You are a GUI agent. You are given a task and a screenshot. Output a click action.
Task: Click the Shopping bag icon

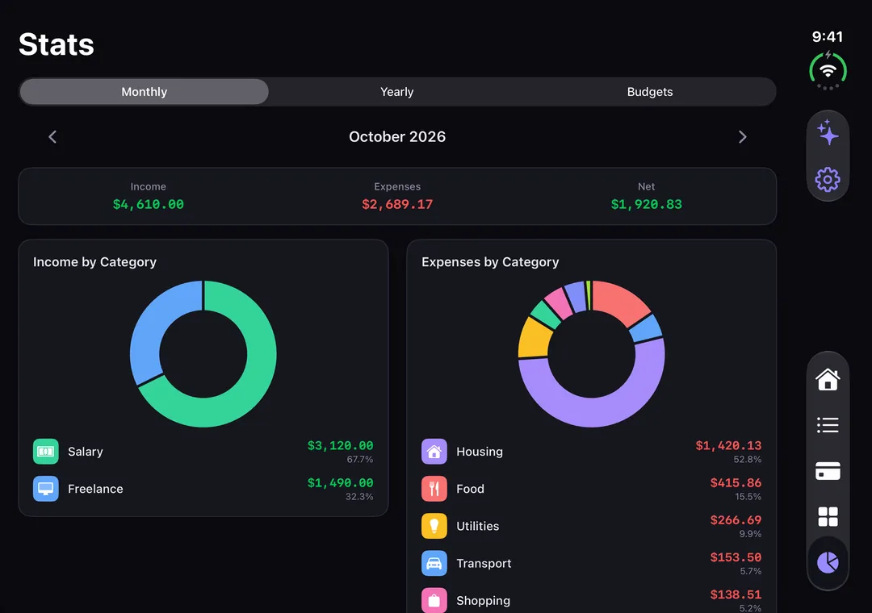pyautogui.click(x=434, y=600)
